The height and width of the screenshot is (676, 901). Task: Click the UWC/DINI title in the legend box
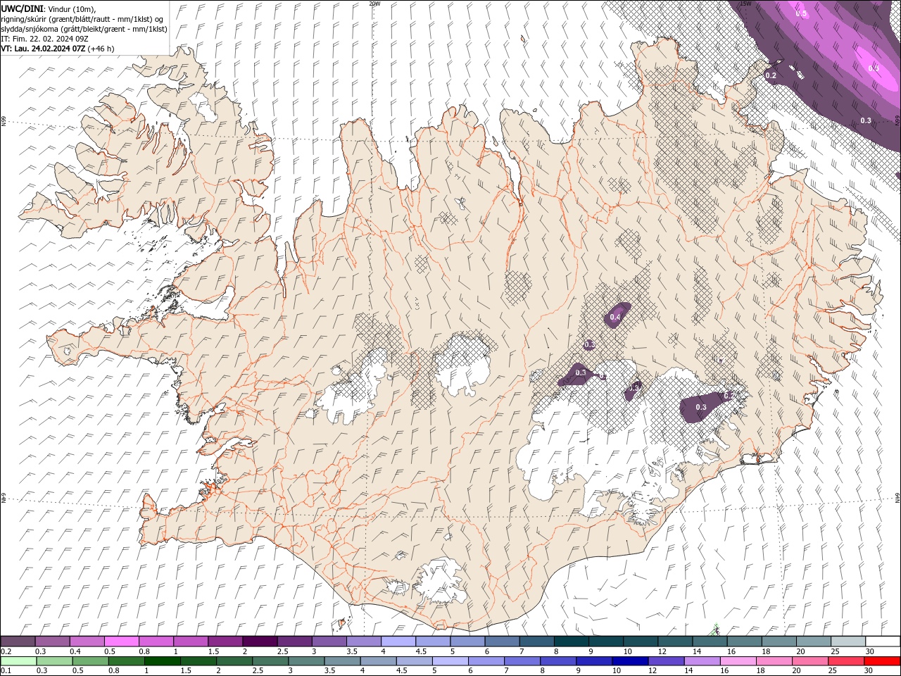tap(23, 8)
